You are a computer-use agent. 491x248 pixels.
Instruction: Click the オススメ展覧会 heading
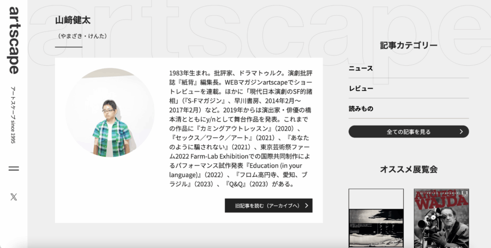[409, 169]
